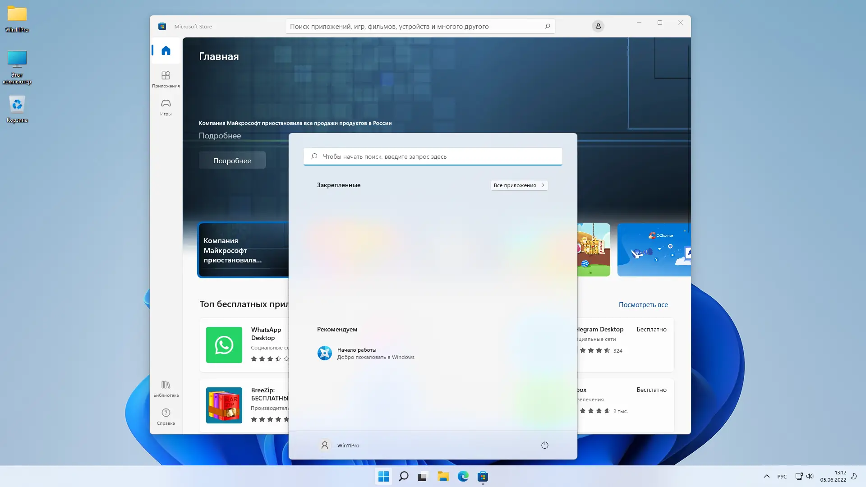The height and width of the screenshot is (487, 866).
Task: Click the Start menu search field
Action: click(x=433, y=156)
